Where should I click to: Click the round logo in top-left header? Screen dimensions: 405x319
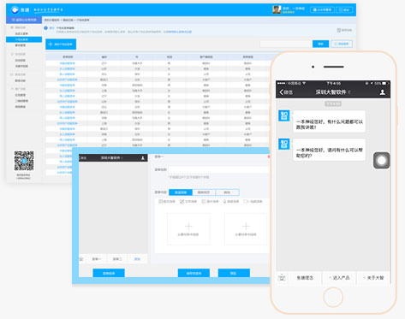(15, 10)
